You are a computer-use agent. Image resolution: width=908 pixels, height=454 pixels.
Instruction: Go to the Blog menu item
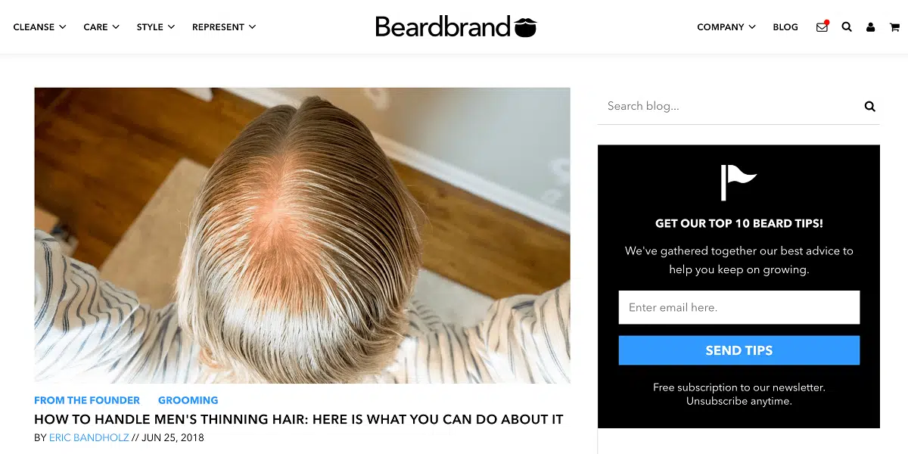tap(785, 26)
